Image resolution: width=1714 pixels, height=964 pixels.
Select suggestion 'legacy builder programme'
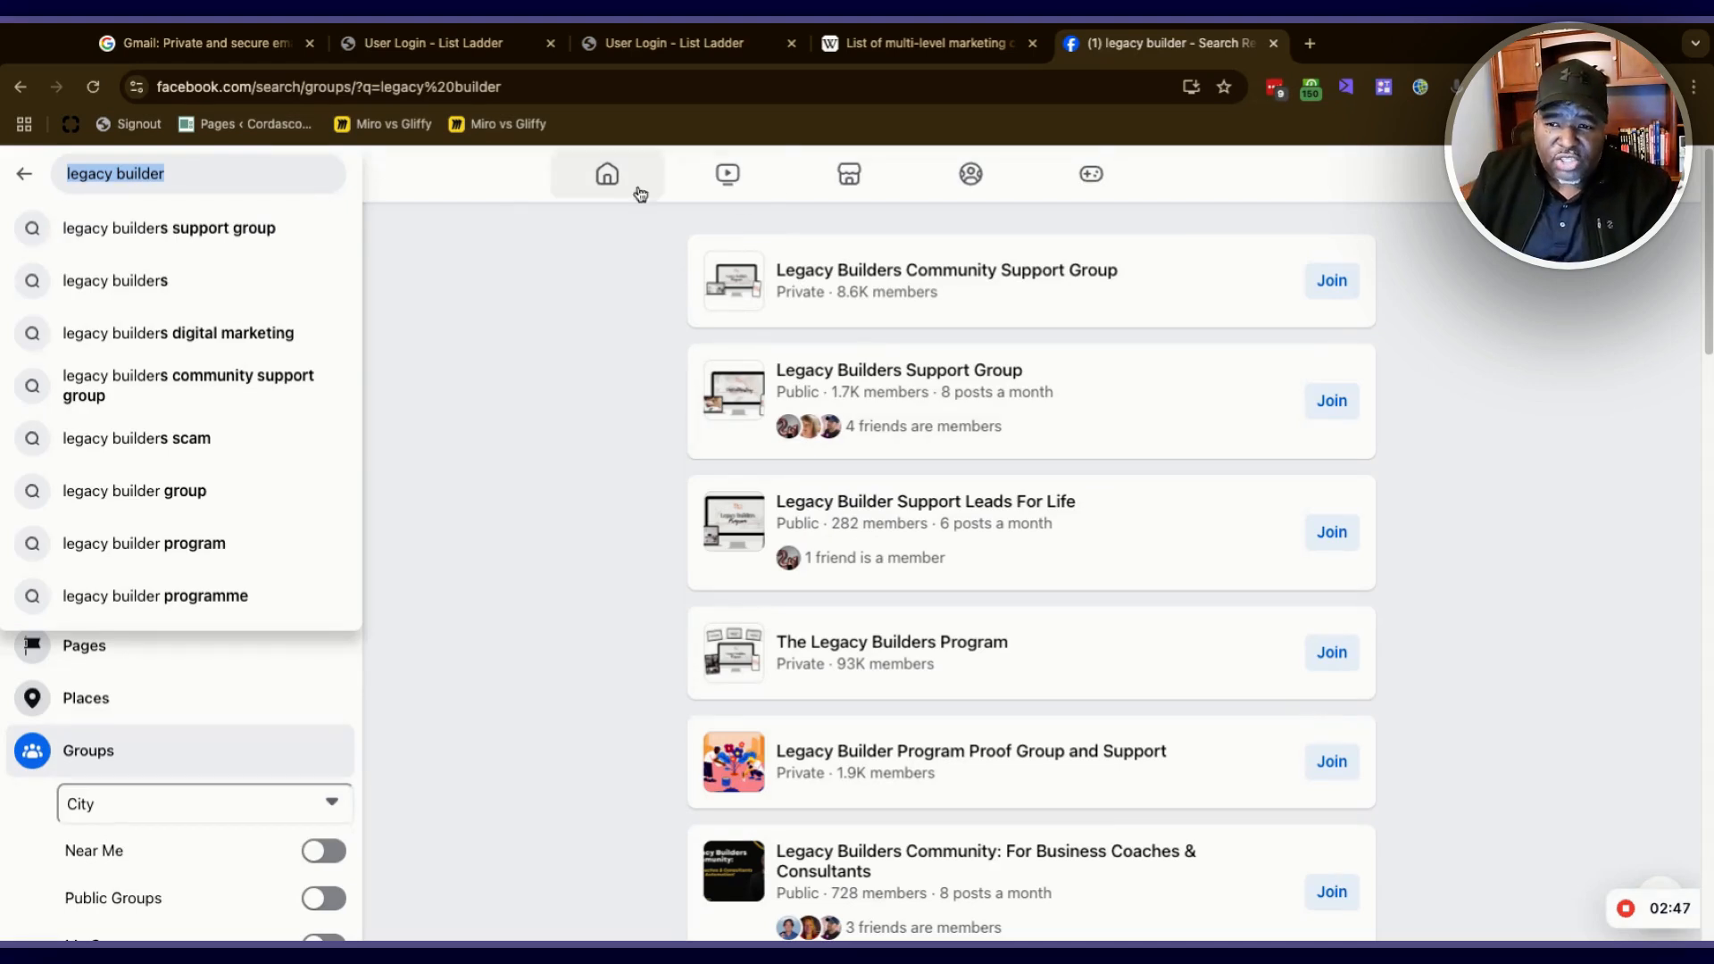181,596
